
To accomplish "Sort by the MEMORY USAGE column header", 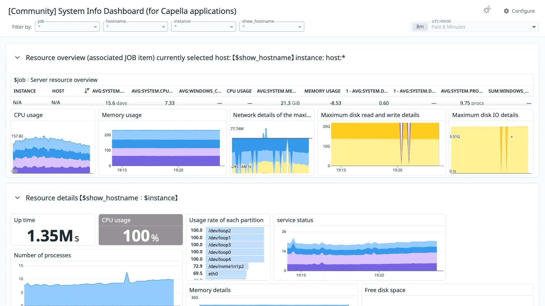I will point(322,91).
